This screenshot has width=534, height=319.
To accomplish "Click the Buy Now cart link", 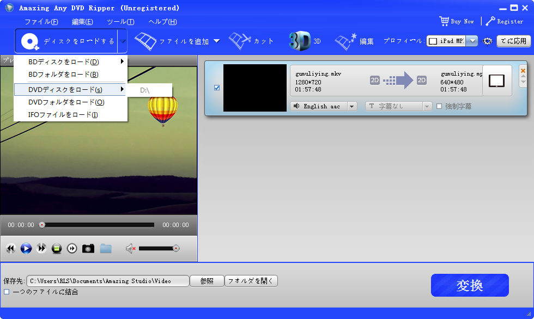I will click(x=457, y=21).
